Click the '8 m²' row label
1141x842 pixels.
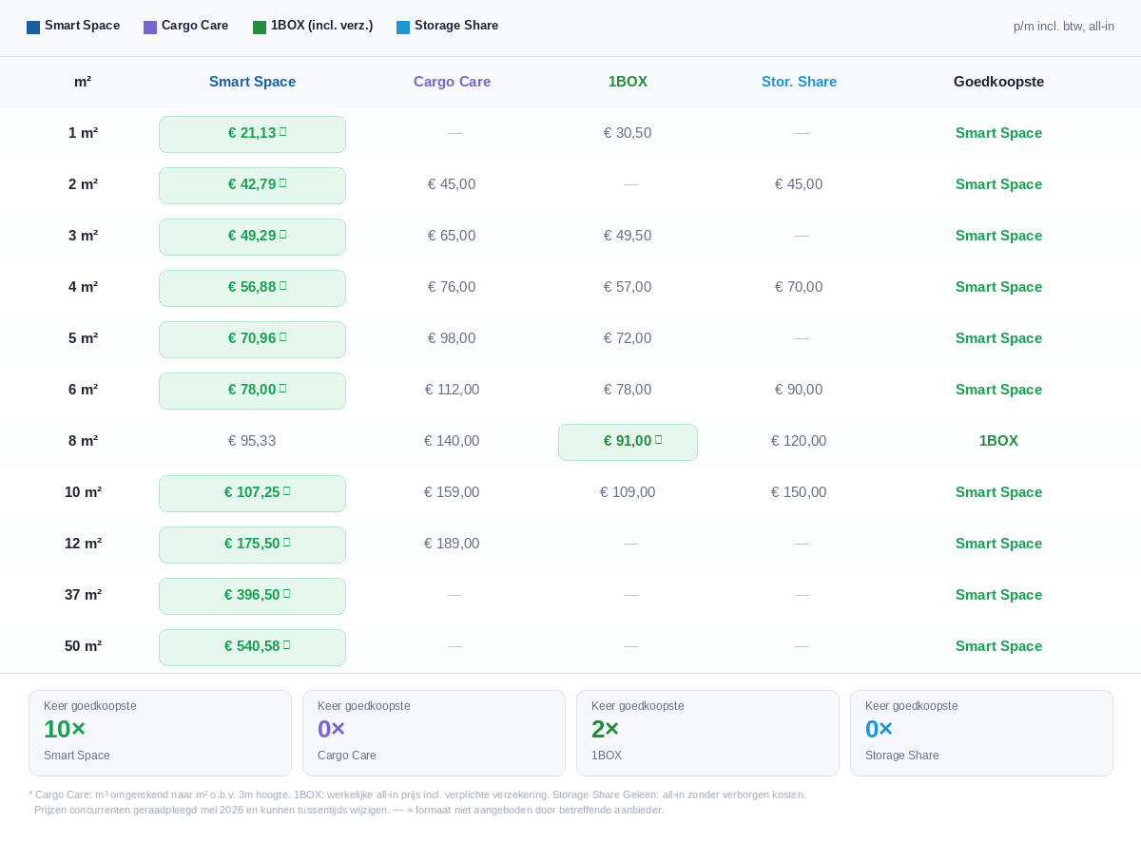coord(83,441)
